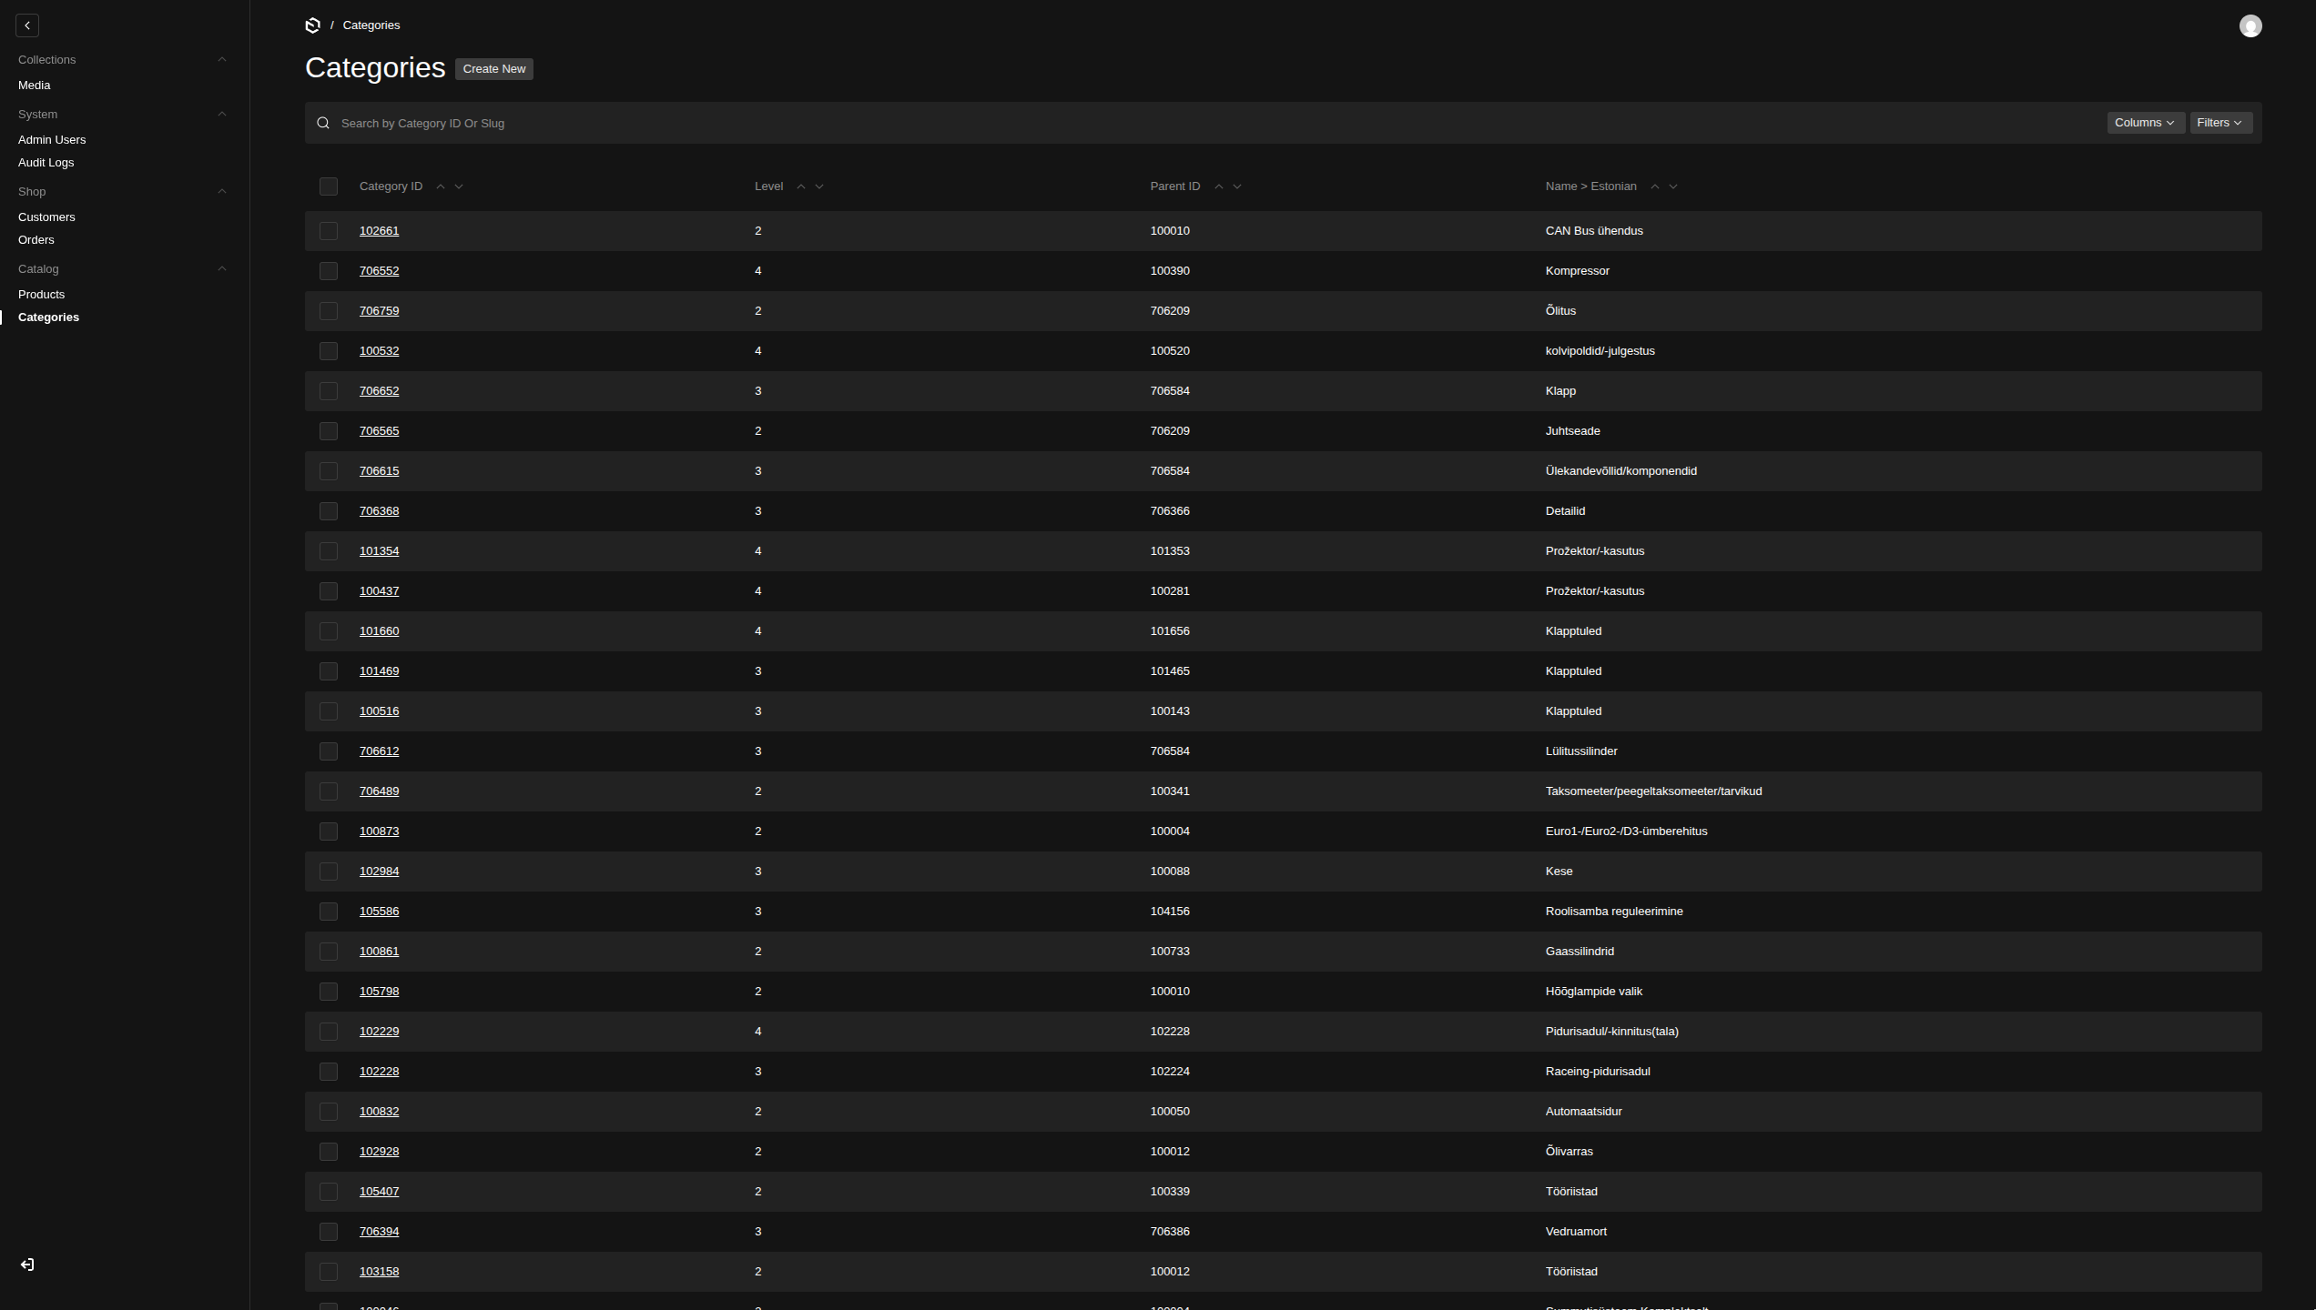Open category link 102984
2316x1310 pixels.
(380, 872)
